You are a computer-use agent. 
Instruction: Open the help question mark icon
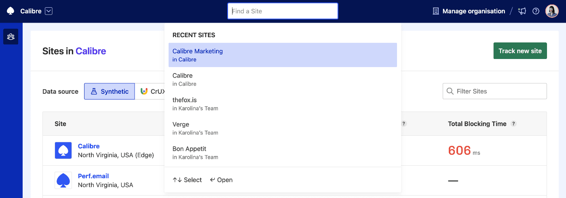536,11
